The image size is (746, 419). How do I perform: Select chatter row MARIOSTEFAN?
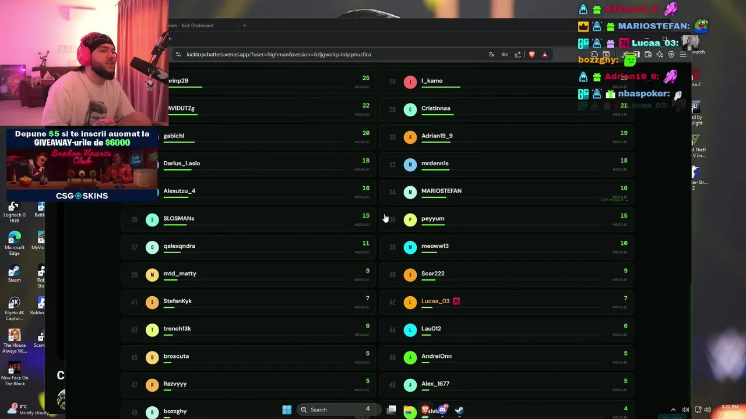[506, 191]
